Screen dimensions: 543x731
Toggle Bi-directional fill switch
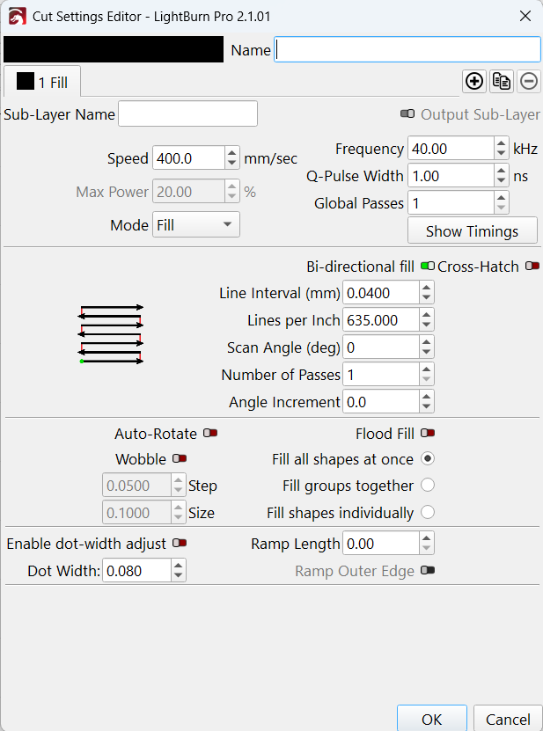click(x=428, y=266)
